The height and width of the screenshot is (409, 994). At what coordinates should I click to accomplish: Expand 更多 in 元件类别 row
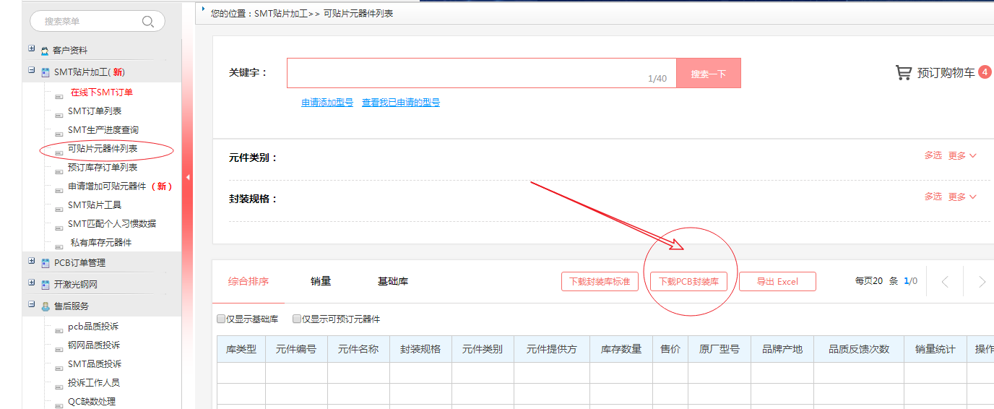click(x=962, y=155)
